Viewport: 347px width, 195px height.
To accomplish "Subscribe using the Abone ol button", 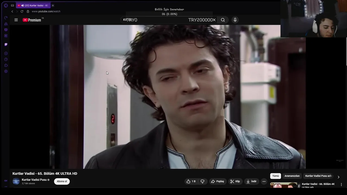I will click(62, 181).
